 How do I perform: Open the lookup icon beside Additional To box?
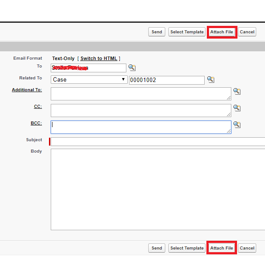[237, 91]
